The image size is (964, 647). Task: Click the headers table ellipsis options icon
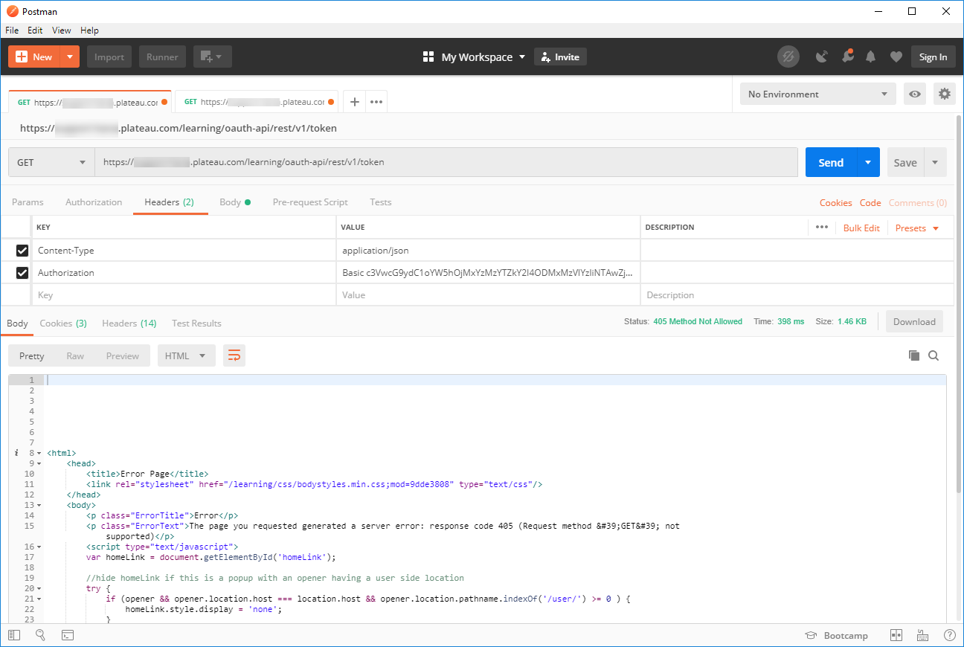[822, 228]
